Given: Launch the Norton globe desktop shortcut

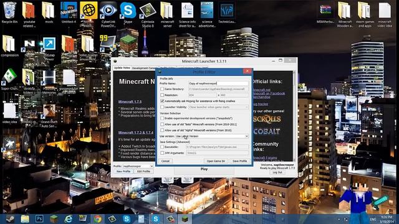Looking at the screenshot, I should 89,12.
